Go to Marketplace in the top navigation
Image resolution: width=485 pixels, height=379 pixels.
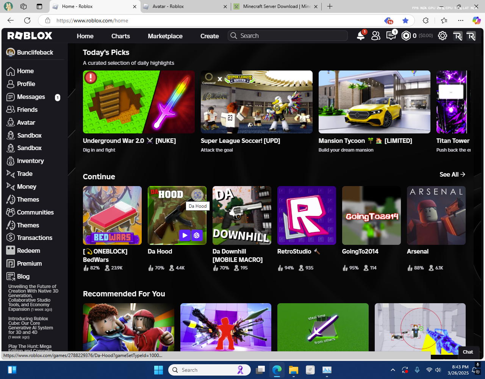(165, 36)
